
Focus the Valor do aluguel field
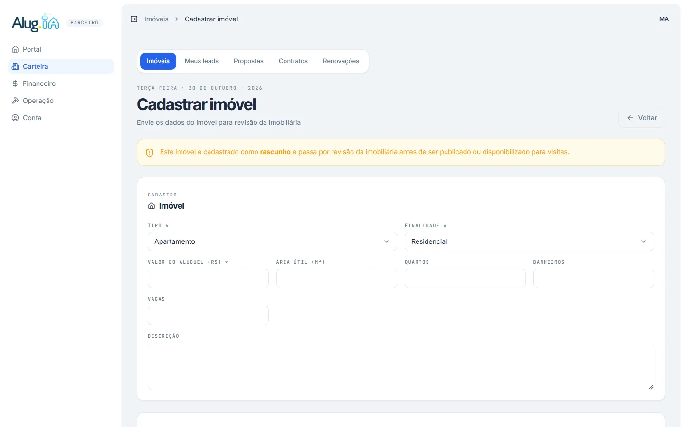208,278
